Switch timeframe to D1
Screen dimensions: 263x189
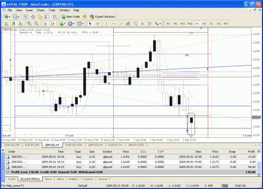[211, 24]
